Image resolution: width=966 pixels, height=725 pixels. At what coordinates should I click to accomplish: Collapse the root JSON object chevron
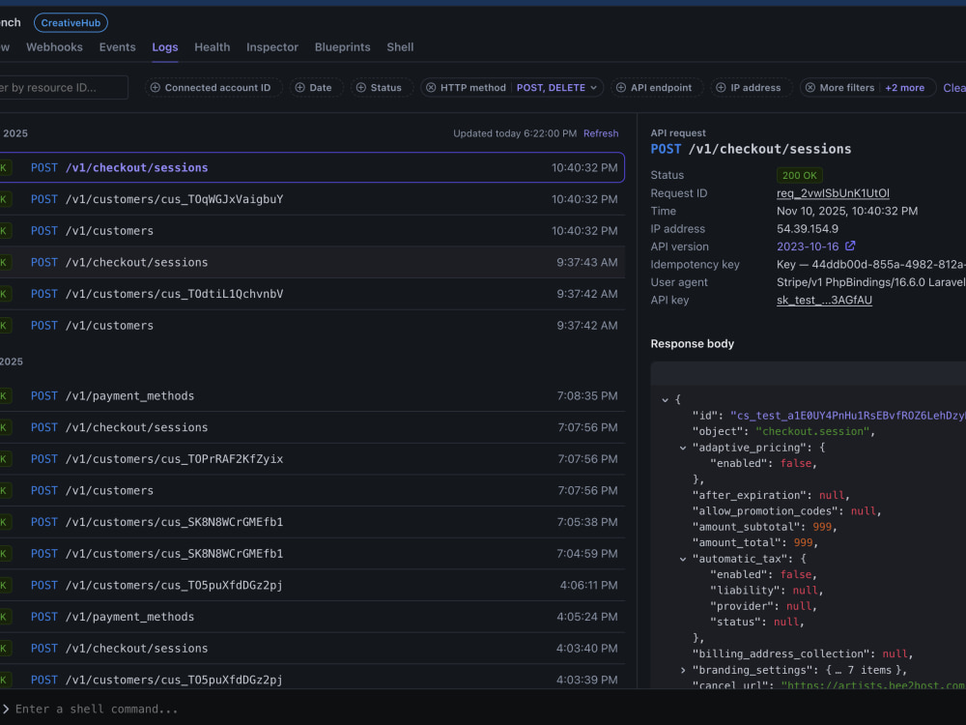tap(665, 399)
